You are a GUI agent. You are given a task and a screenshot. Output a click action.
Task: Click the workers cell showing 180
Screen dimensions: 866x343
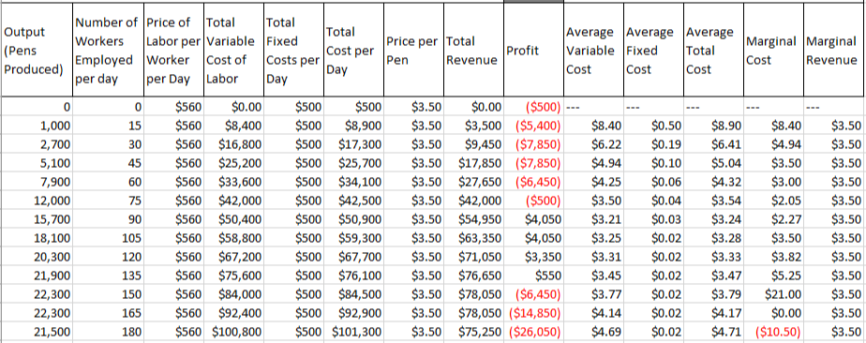[x=109, y=332]
